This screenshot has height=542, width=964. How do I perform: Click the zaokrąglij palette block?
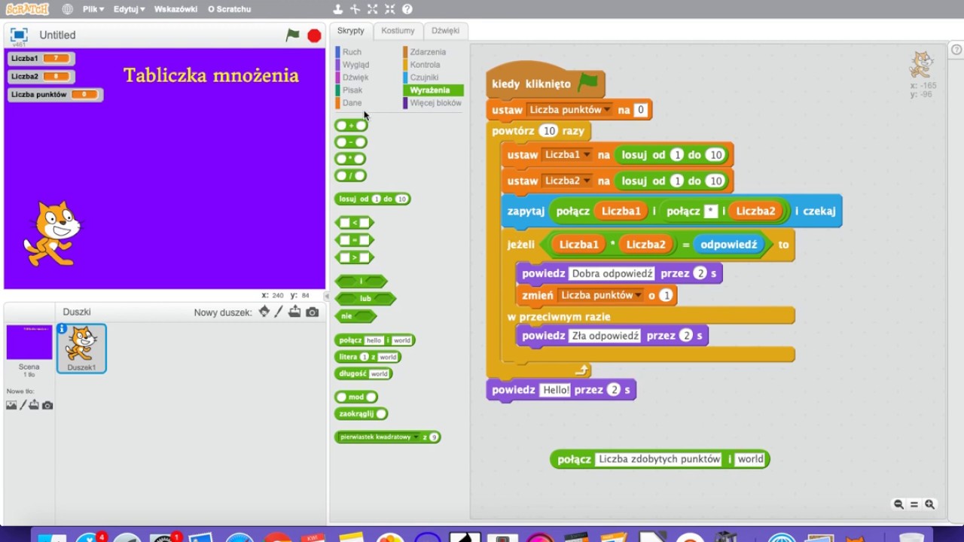361,413
